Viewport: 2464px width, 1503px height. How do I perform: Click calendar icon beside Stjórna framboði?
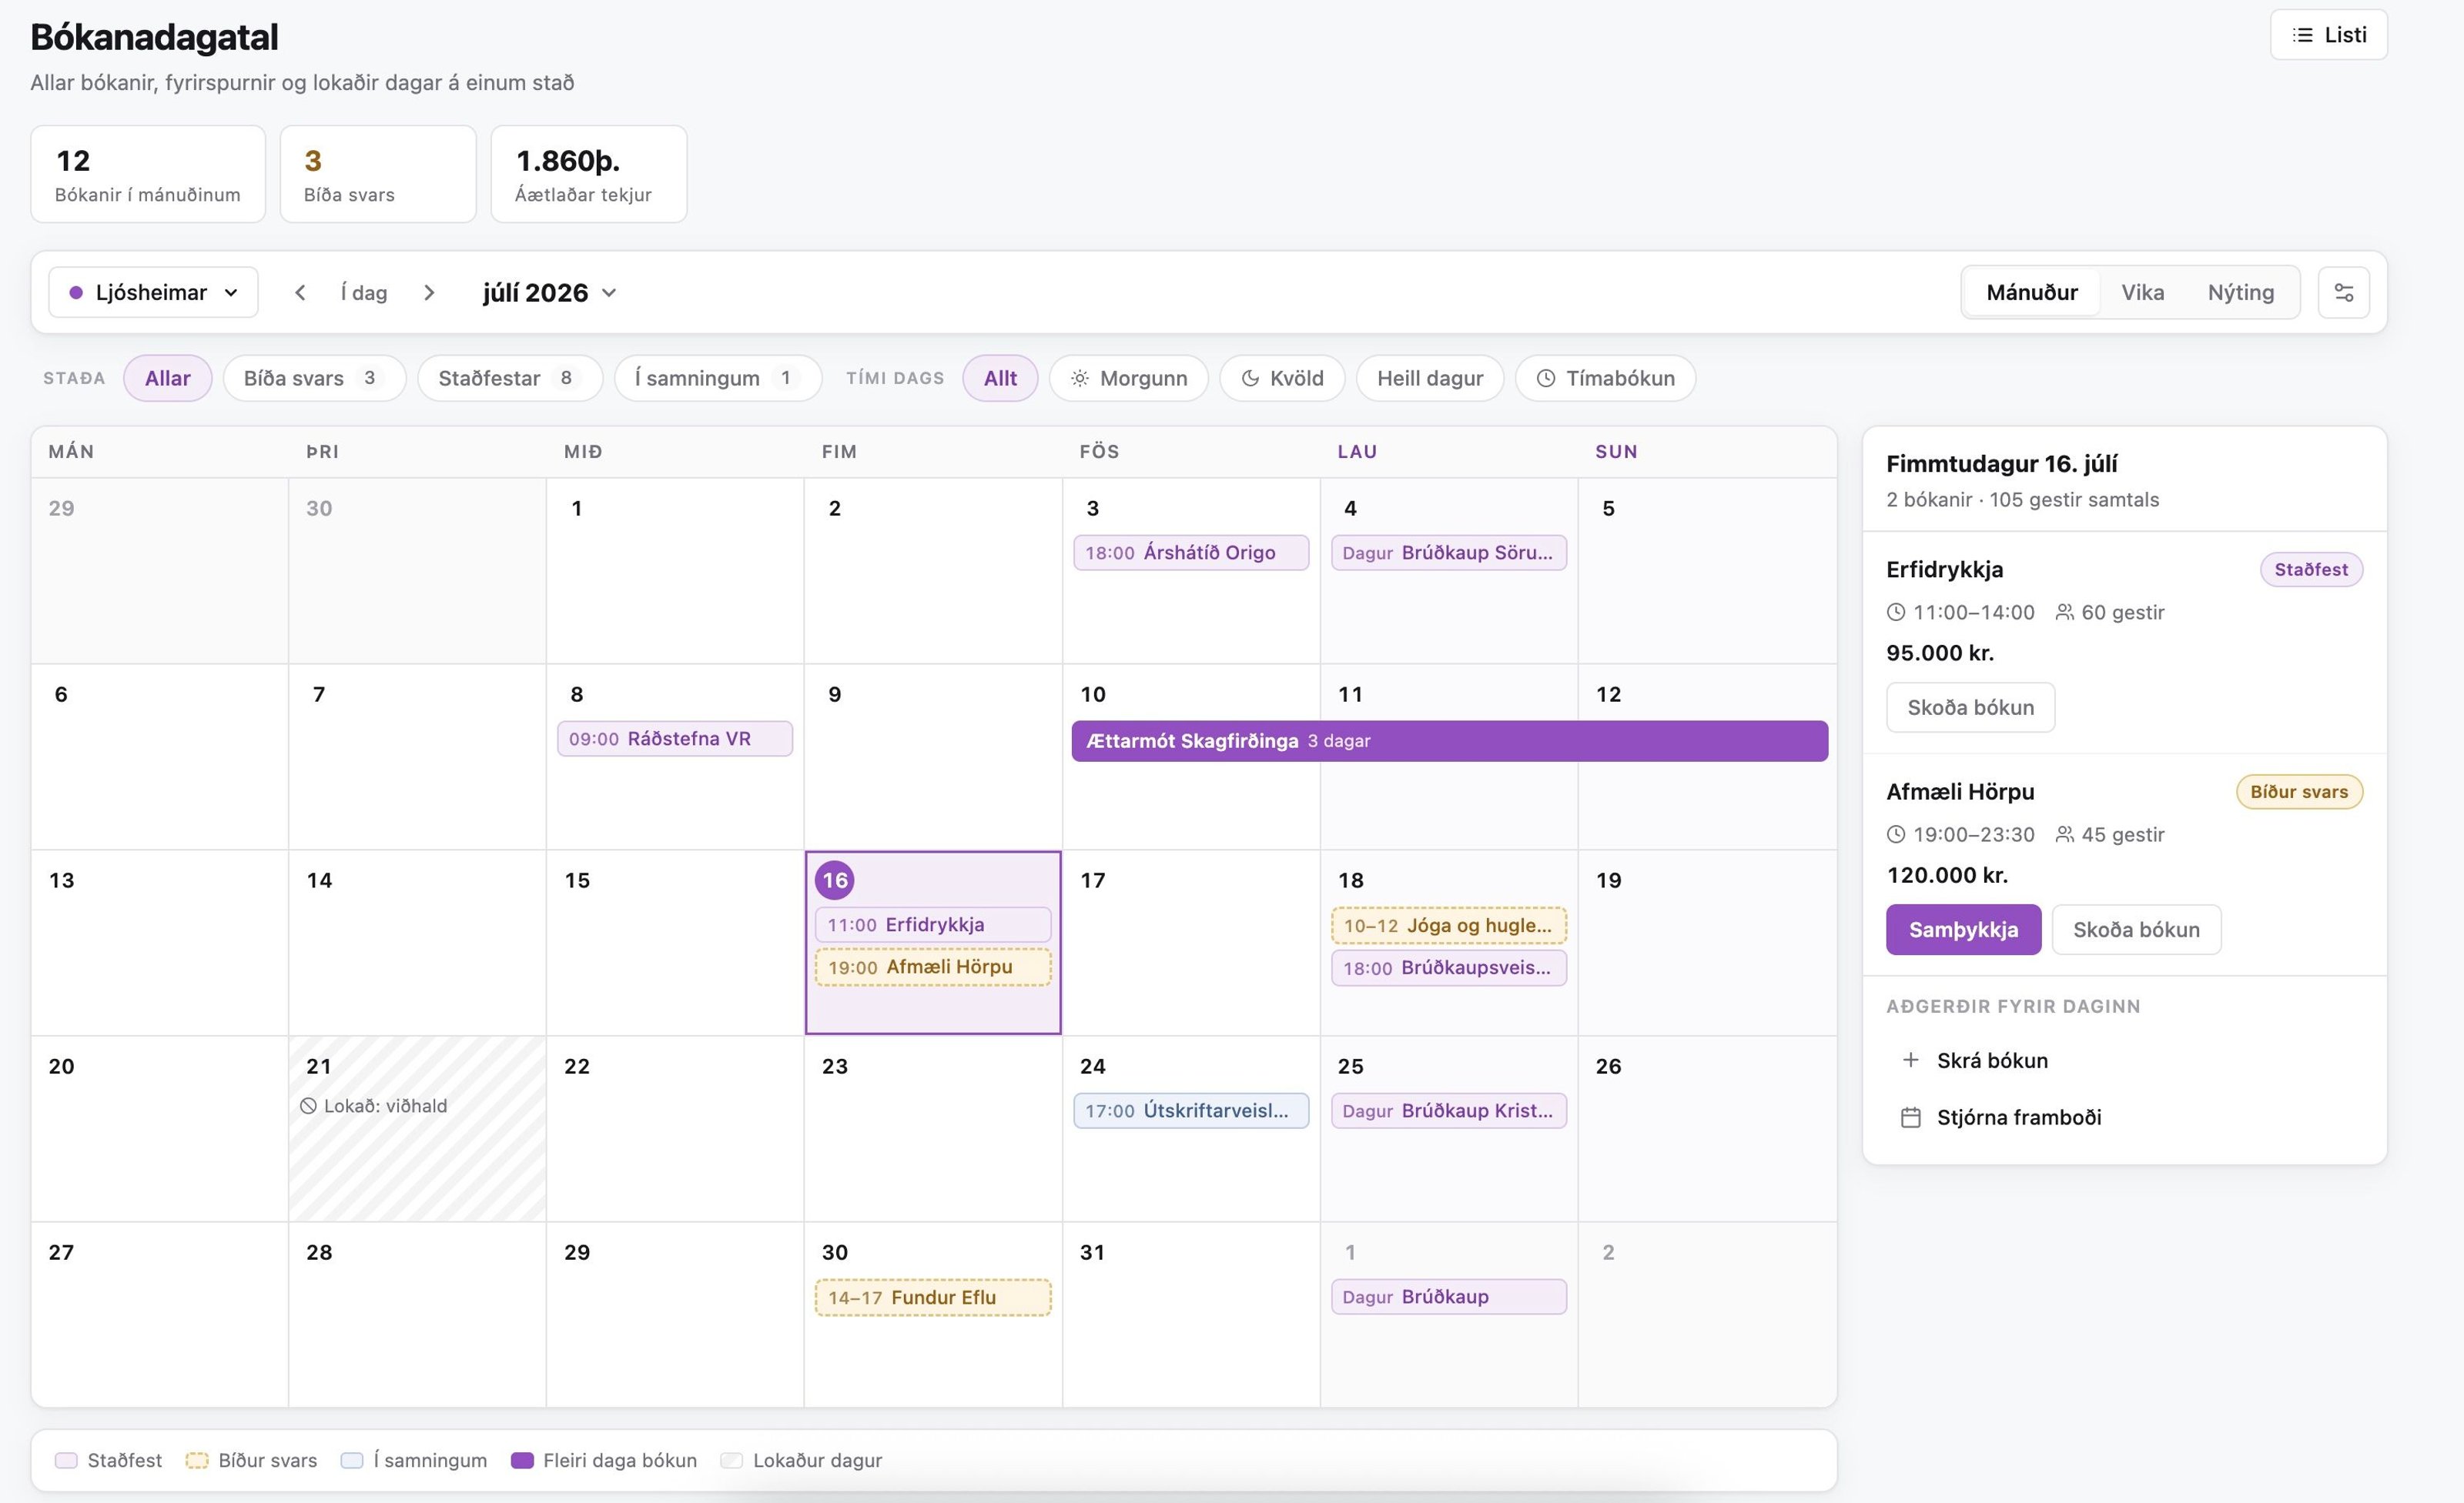(x=1910, y=1117)
